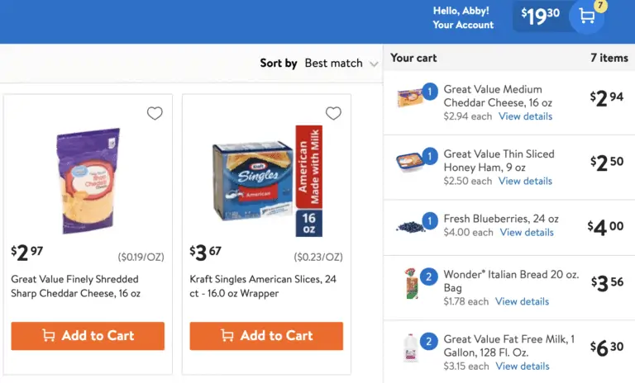Open Hello, Abby! Your Account menu
This screenshot has width=635, height=383.
coord(462,17)
